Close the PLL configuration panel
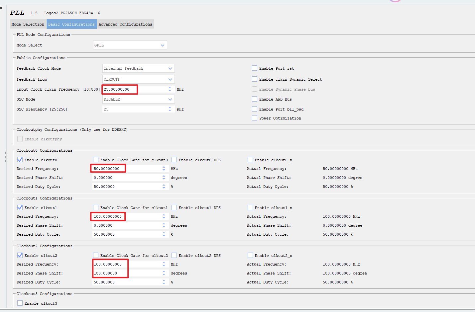The height and width of the screenshot is (312, 475). (x=1, y=7)
